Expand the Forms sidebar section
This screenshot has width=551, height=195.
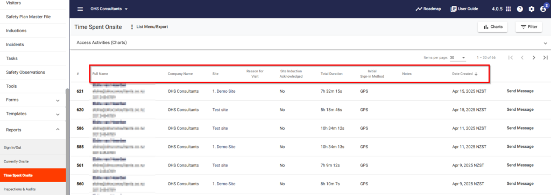tap(33, 100)
